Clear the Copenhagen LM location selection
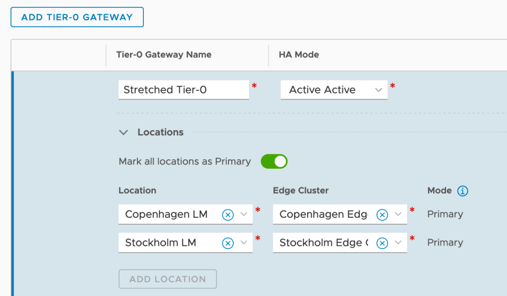The image size is (507, 296). 227,214
